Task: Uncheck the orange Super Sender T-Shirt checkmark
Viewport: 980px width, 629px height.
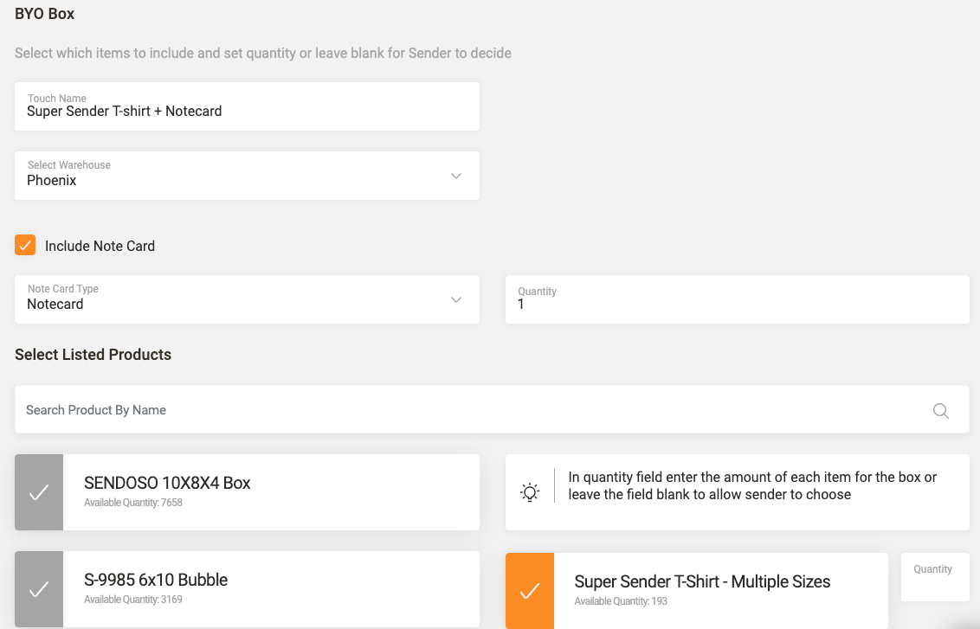Action: pos(530,591)
